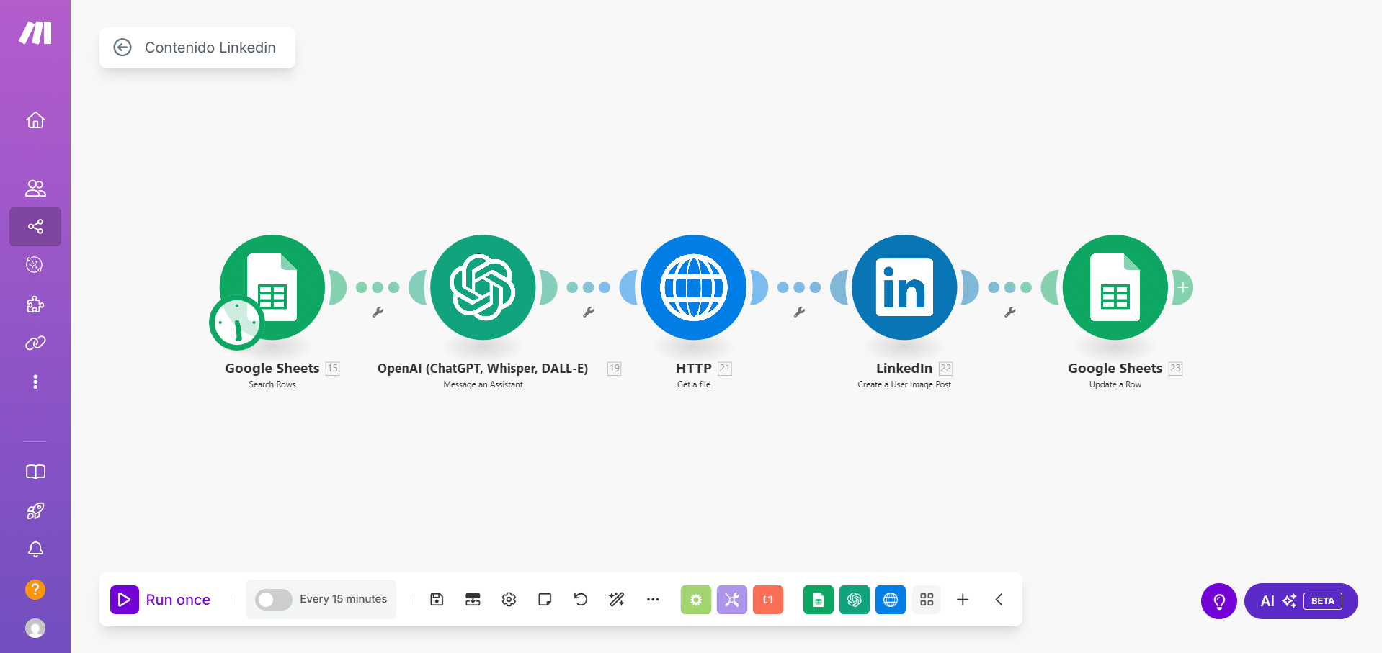Click the Make logo in sidebar
Screen dimensions: 1382x653
pyautogui.click(x=35, y=32)
